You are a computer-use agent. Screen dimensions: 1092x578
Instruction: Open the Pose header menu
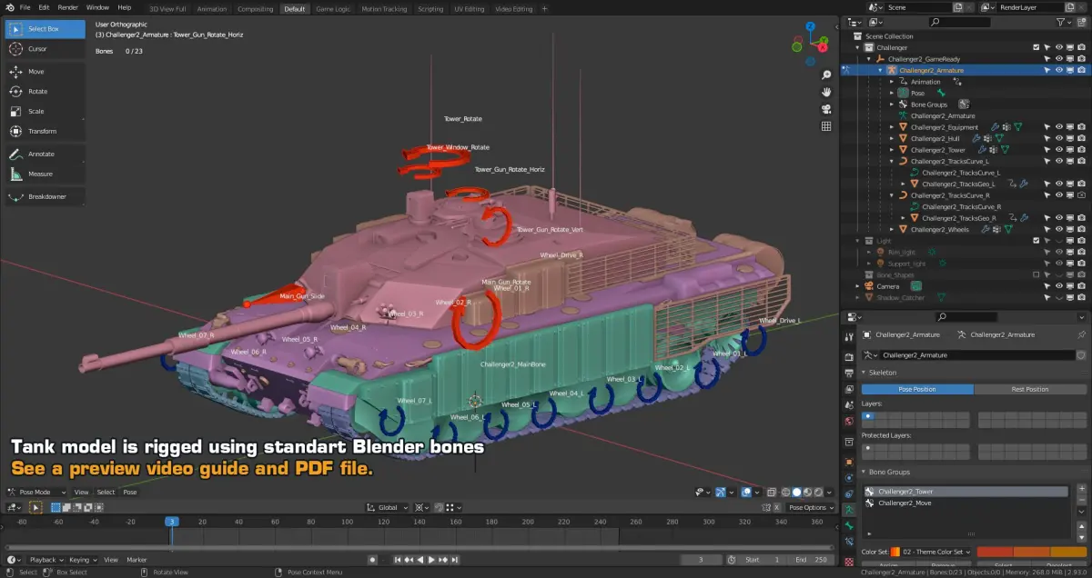pyautogui.click(x=130, y=493)
